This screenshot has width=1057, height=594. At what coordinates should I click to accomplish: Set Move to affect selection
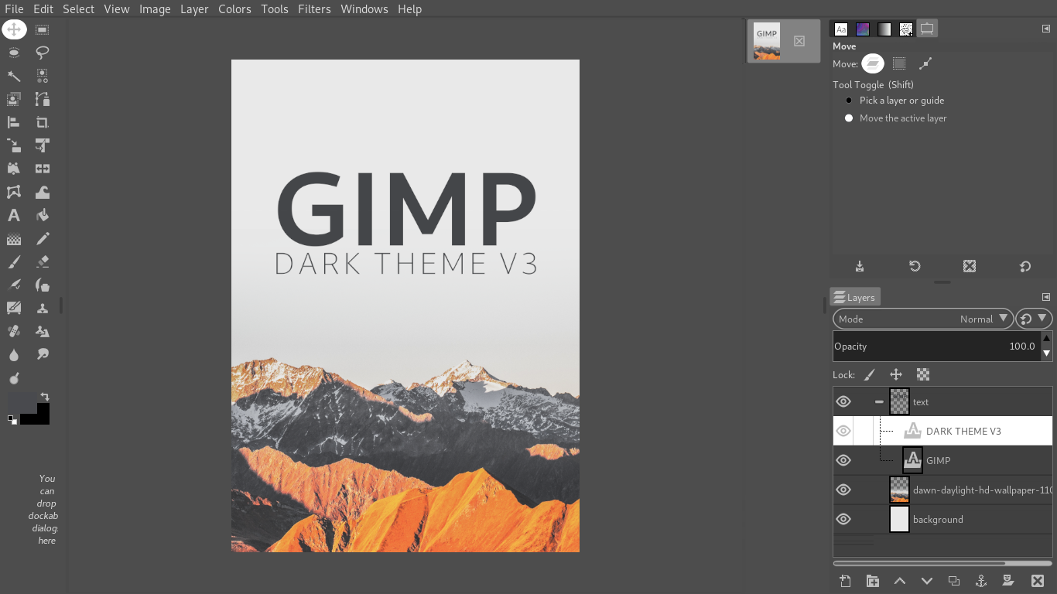pyautogui.click(x=899, y=63)
